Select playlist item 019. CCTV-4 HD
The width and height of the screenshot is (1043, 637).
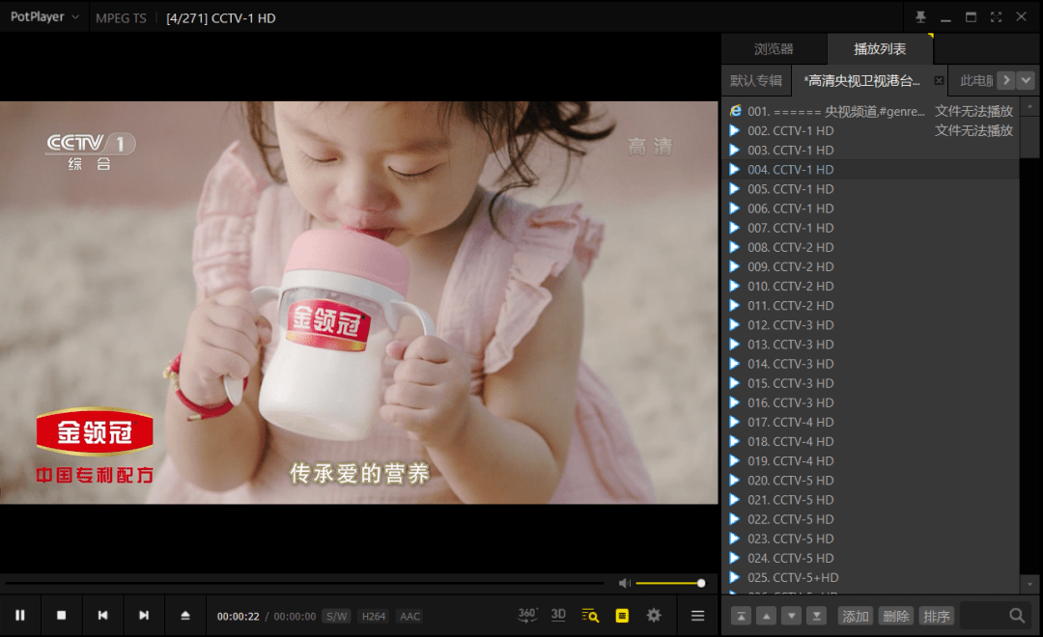[x=870, y=460]
